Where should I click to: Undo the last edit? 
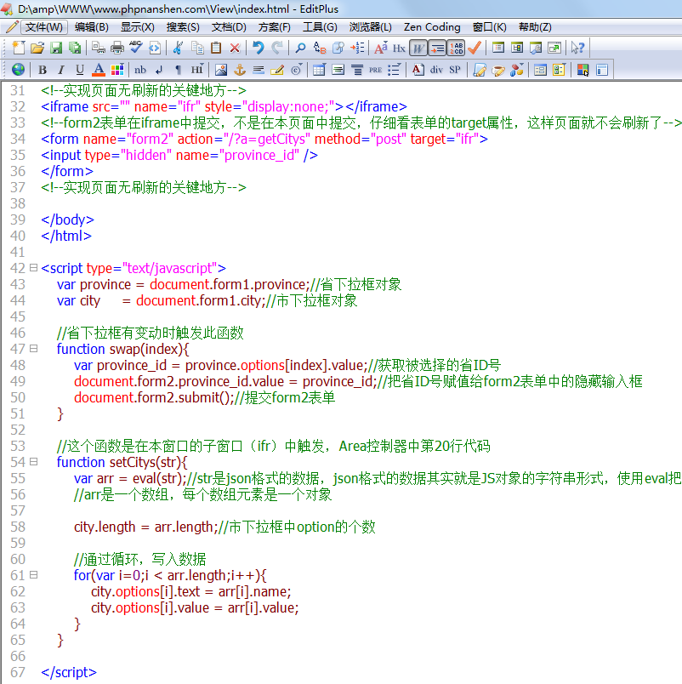[x=258, y=48]
